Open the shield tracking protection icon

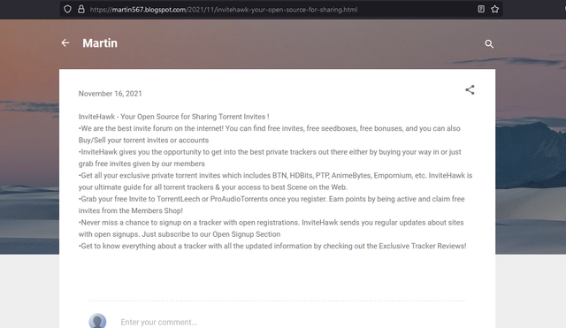tap(67, 10)
